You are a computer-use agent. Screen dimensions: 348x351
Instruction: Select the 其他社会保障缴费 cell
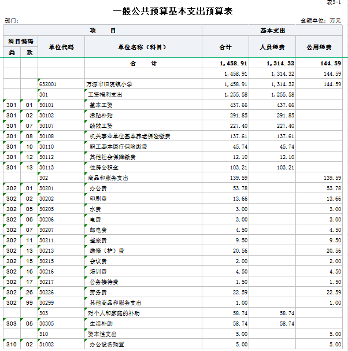[x=143, y=157]
